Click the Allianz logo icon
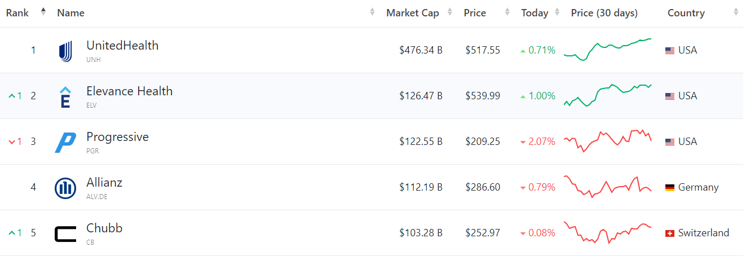 (65, 188)
